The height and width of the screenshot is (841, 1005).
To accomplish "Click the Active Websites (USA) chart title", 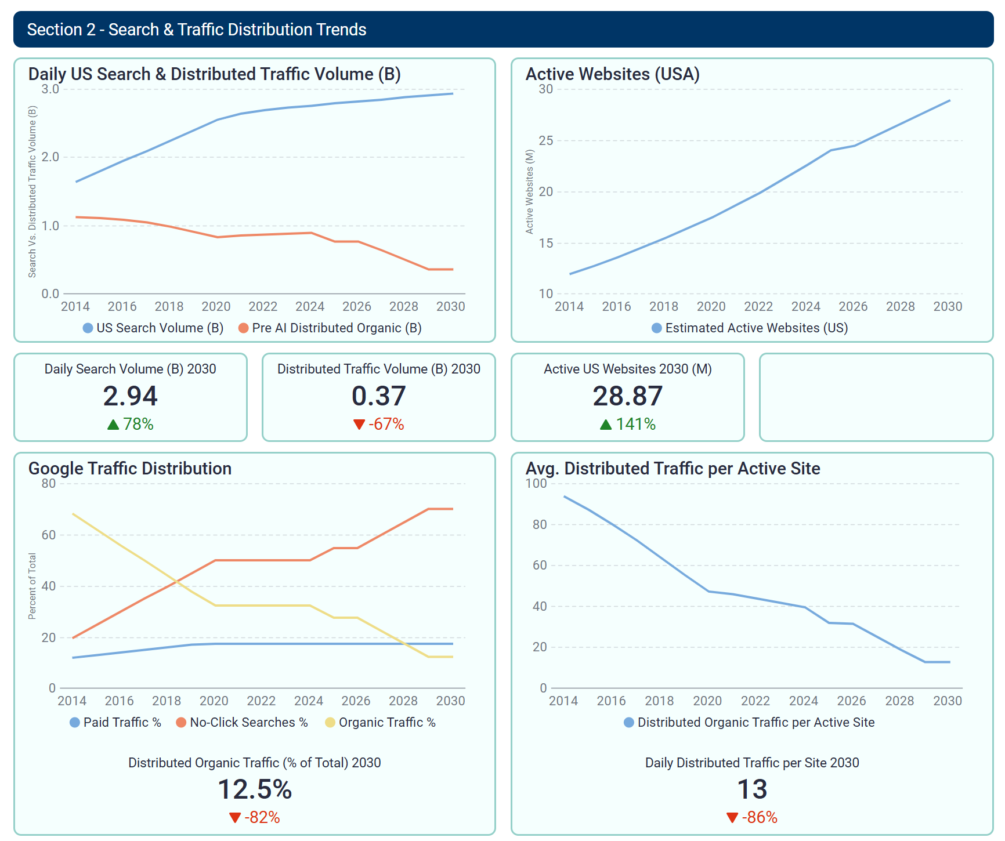I will click(x=613, y=74).
